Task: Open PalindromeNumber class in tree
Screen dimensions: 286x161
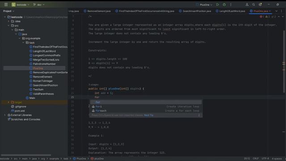Action: (43, 64)
